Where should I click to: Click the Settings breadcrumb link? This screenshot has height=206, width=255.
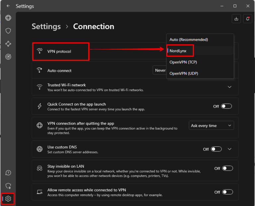(46, 26)
